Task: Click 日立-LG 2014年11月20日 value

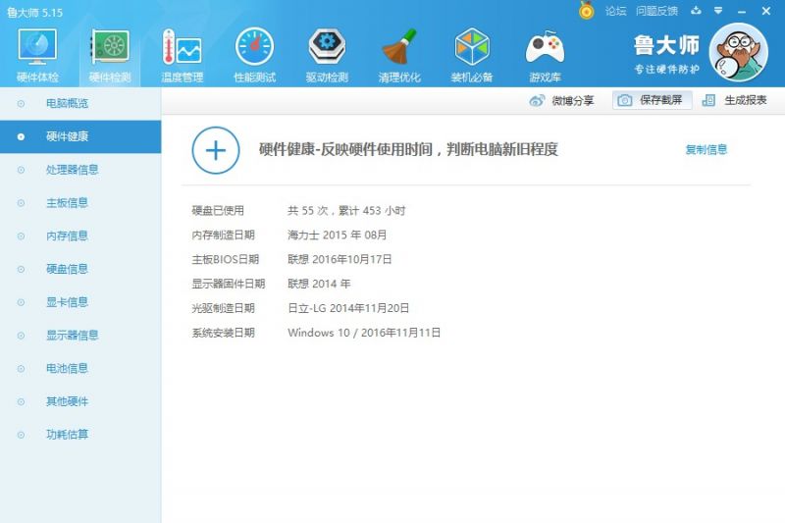Action: tap(348, 308)
